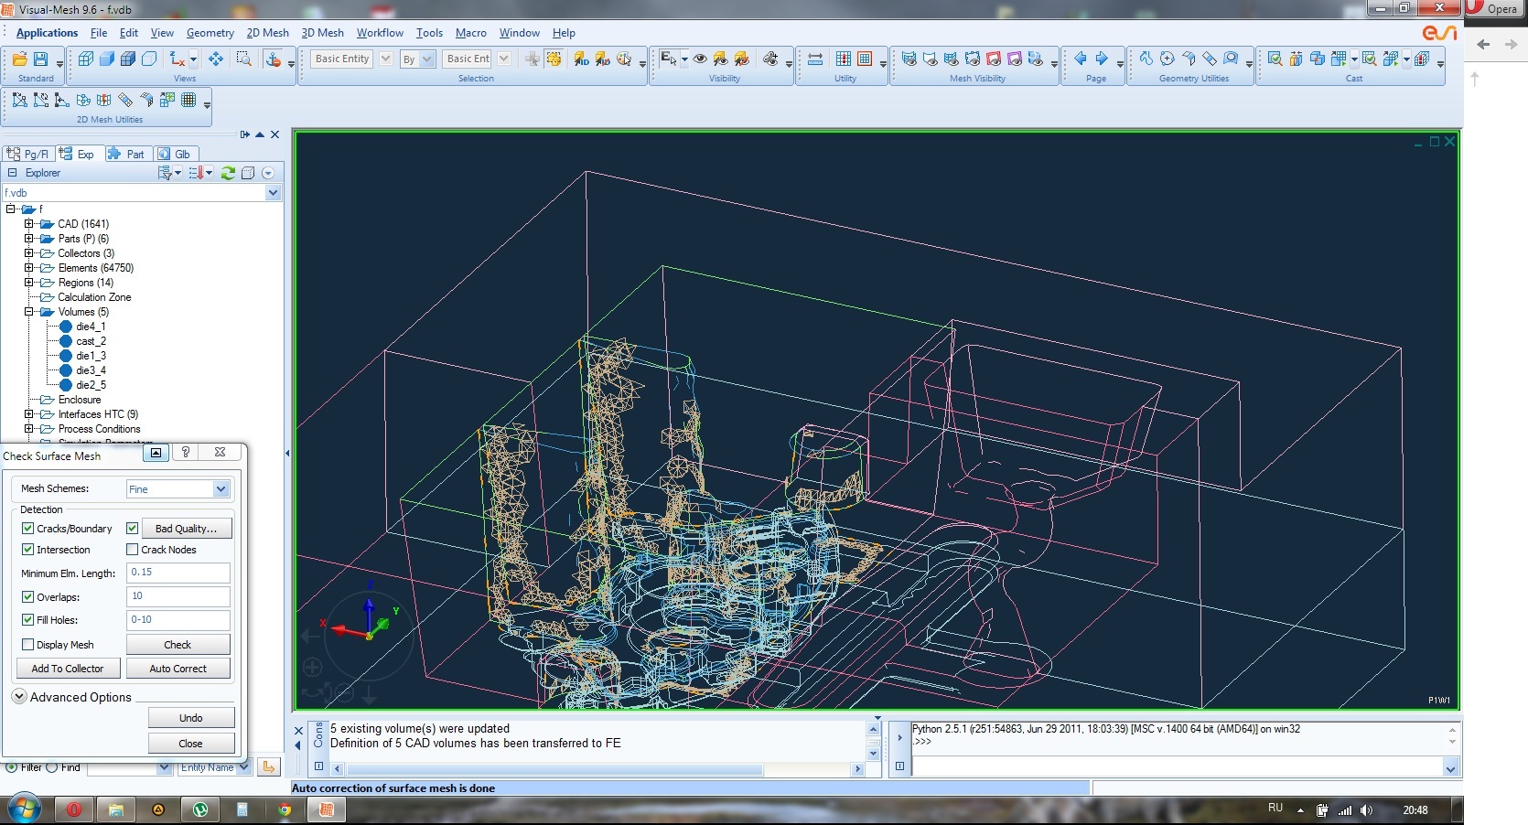Select the wireframe view cube icon
Image resolution: width=1528 pixels, height=825 pixels.
86,59
